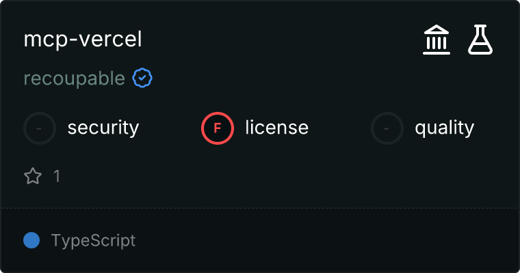The height and width of the screenshot is (273, 520).
Task: Click the blue verified badge icon
Action: point(142,78)
